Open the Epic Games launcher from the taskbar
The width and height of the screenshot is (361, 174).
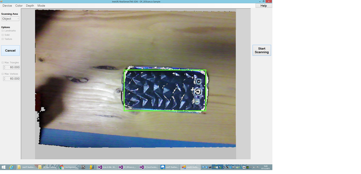83,167
